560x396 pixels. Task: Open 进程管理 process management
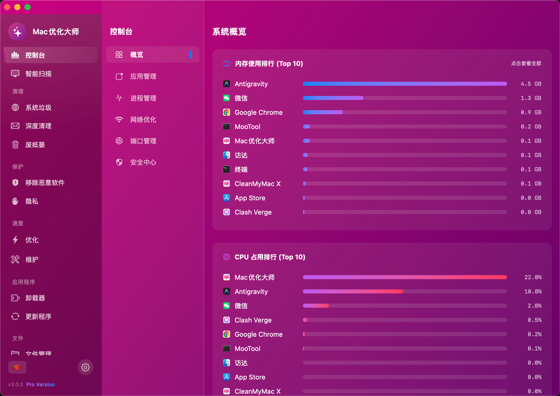[143, 98]
